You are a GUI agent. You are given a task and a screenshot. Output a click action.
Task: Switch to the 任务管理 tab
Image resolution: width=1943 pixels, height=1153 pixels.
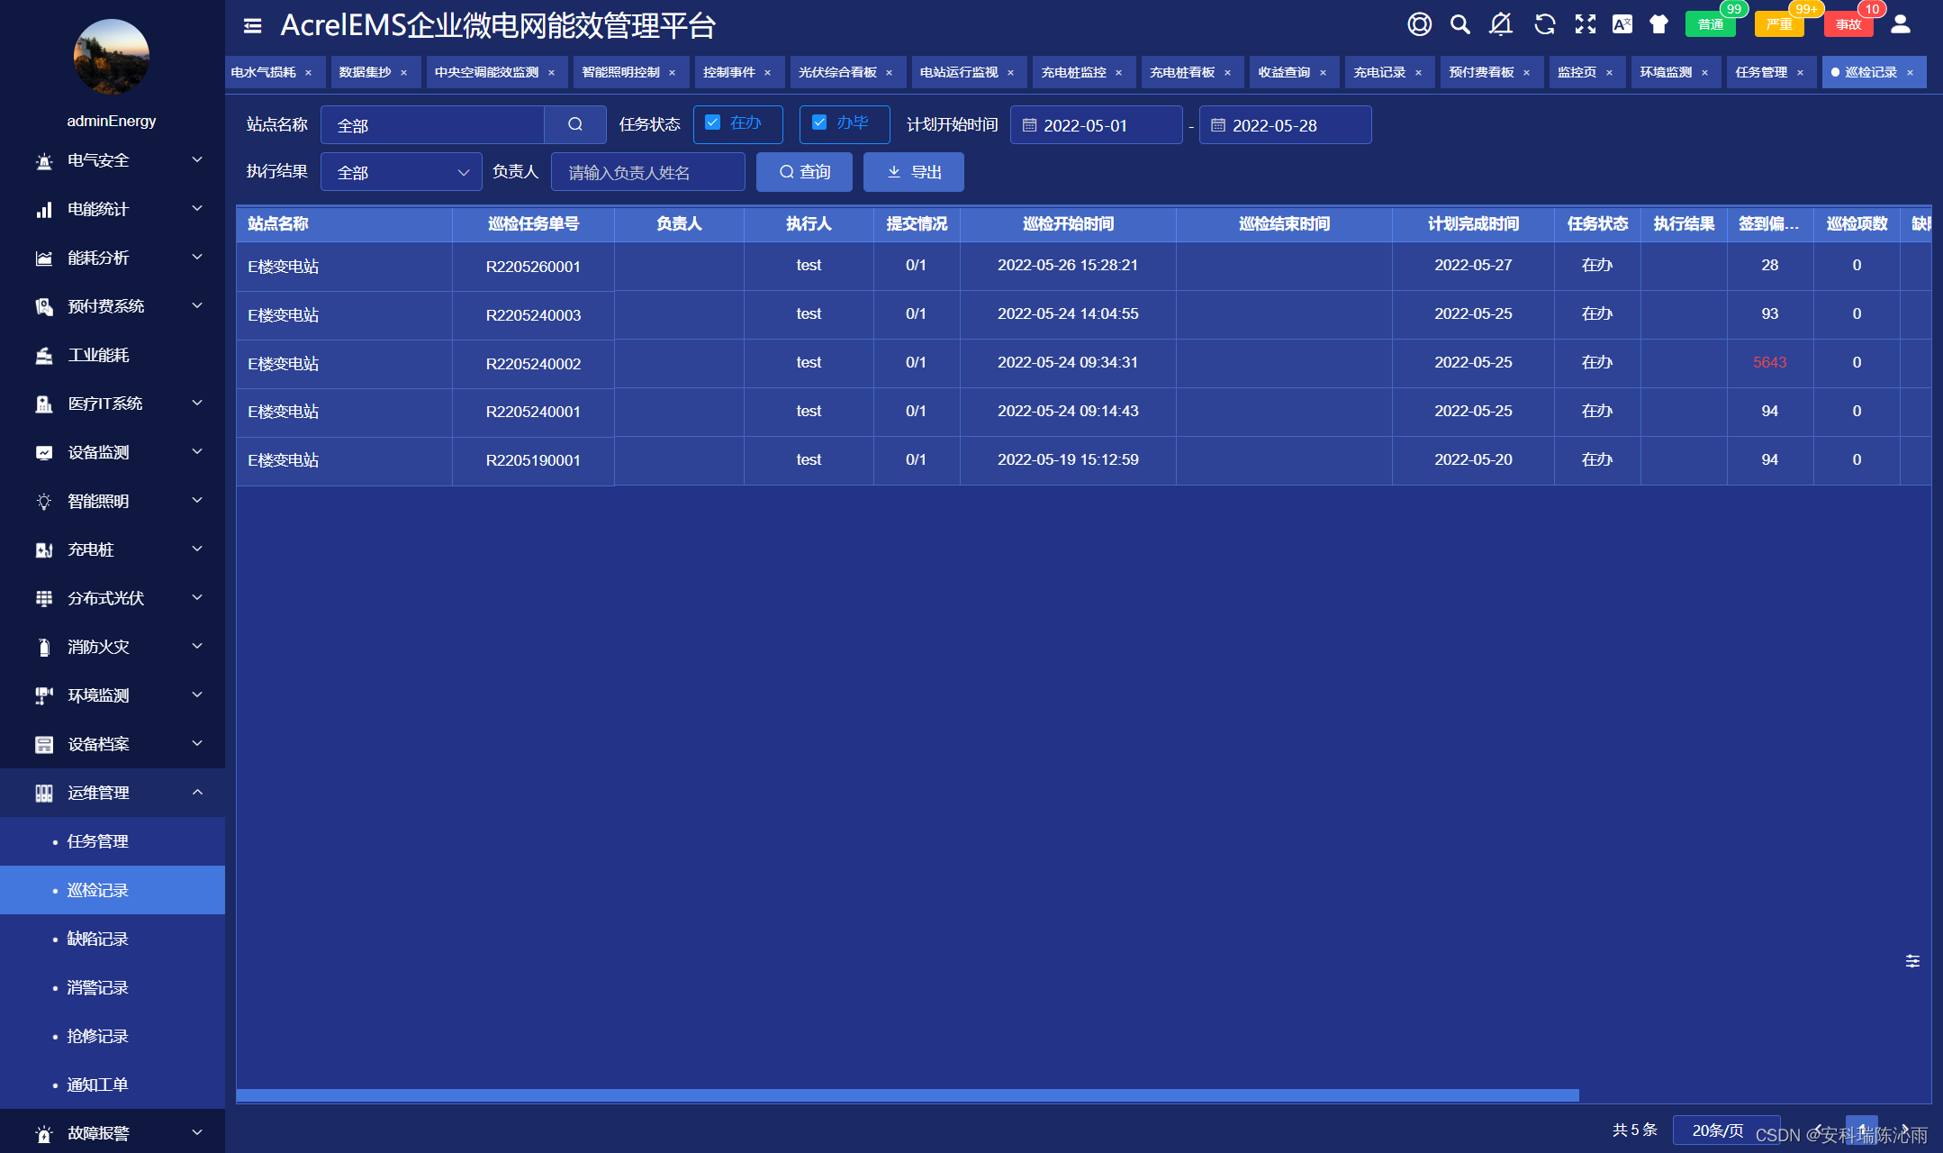click(1762, 72)
